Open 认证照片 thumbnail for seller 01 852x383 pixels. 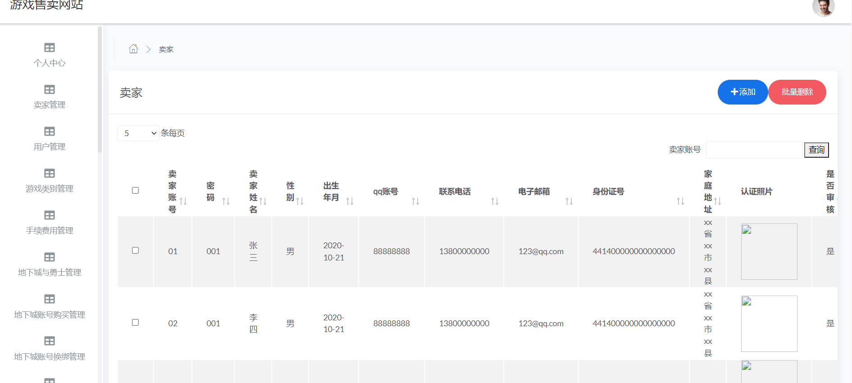pyautogui.click(x=769, y=251)
